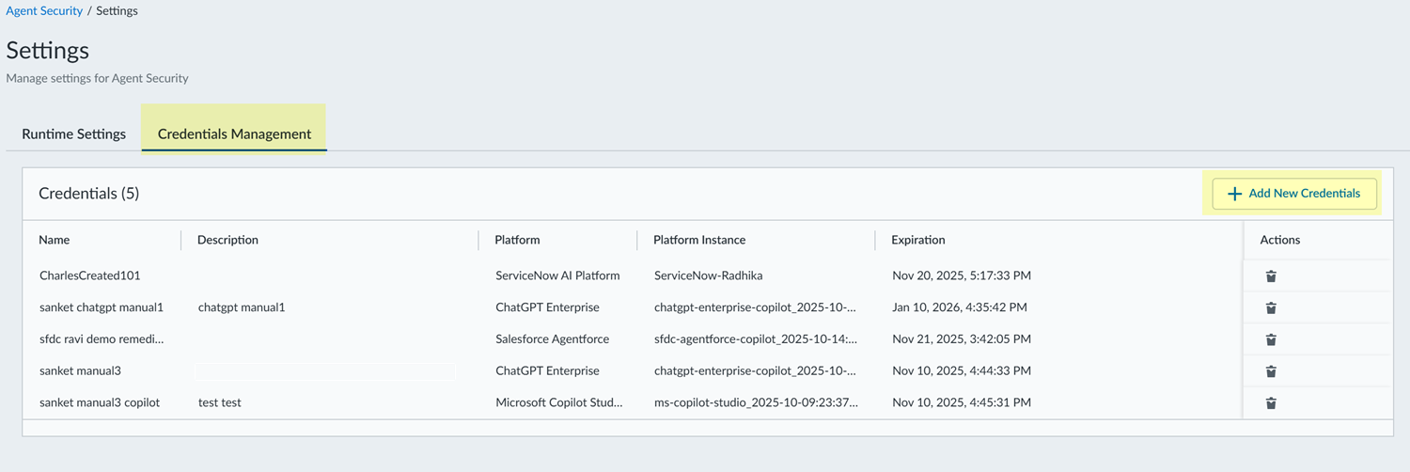
Task: Delete sanket manual3 copilot credential
Action: (1271, 403)
